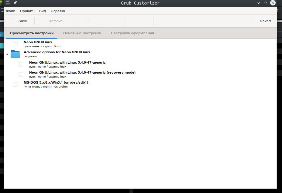Click the Save floppy disk icon
The width and height of the screenshot is (282, 193).
[x=11, y=21]
